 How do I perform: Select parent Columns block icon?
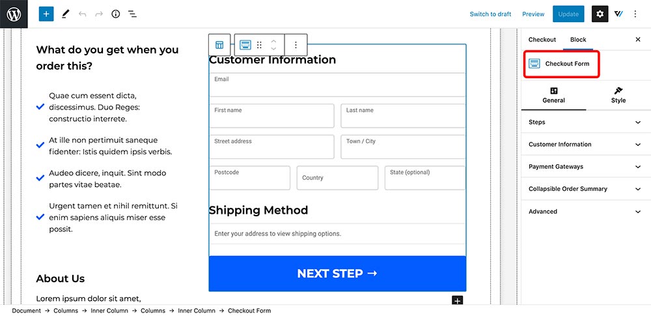(x=219, y=45)
